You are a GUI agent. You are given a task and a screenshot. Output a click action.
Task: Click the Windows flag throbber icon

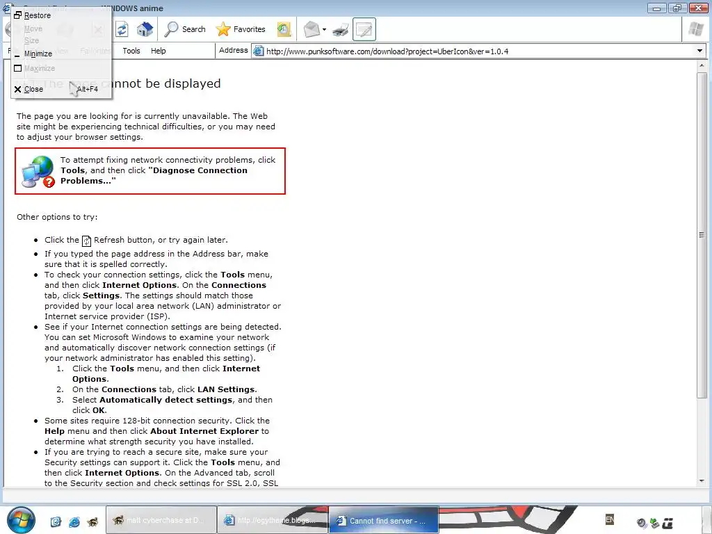[695, 29]
